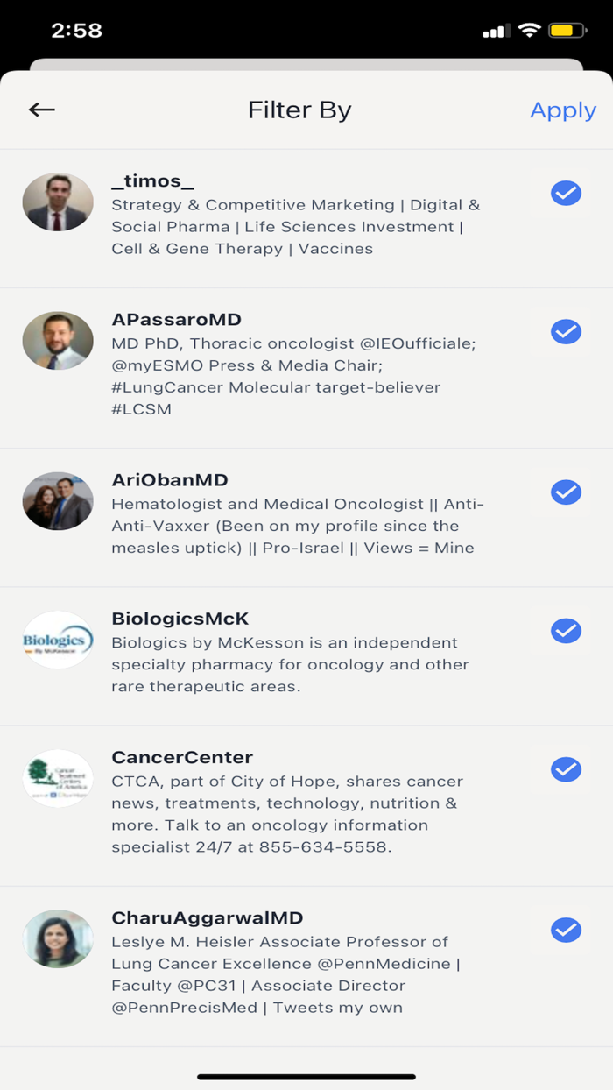
Task: Toggle CancerCenter checkmark off
Action: (x=566, y=769)
